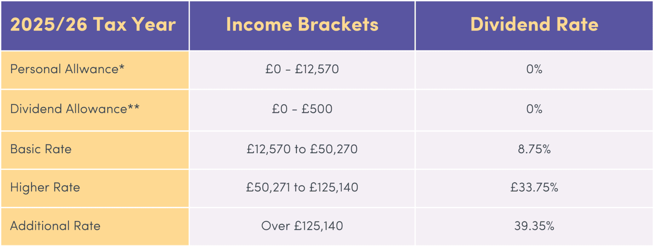The height and width of the screenshot is (246, 654).
Task: Click the "£0 - £12,570" income bracket cell
Action: click(x=302, y=69)
